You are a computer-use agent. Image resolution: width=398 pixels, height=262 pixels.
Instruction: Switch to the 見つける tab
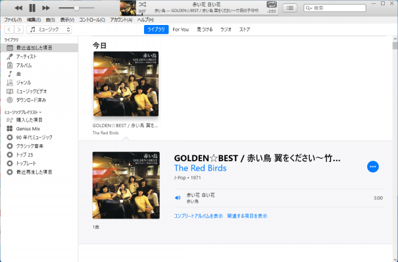coord(205,30)
